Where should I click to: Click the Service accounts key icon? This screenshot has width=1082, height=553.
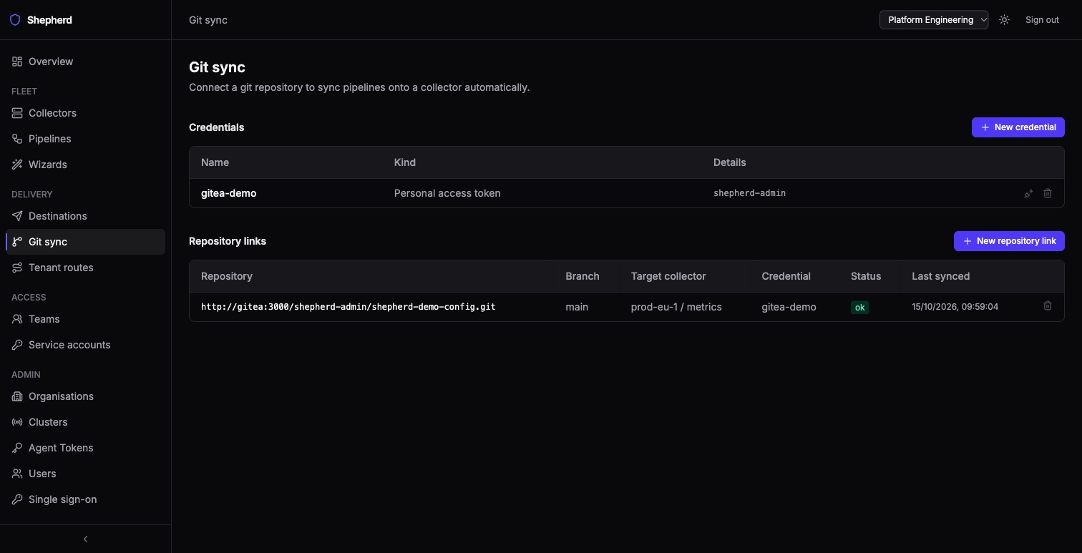pyautogui.click(x=17, y=345)
